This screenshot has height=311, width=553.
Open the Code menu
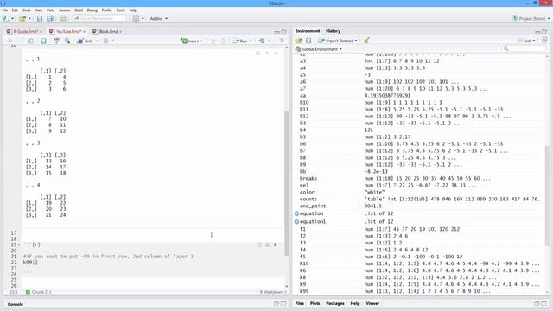(x=27, y=10)
